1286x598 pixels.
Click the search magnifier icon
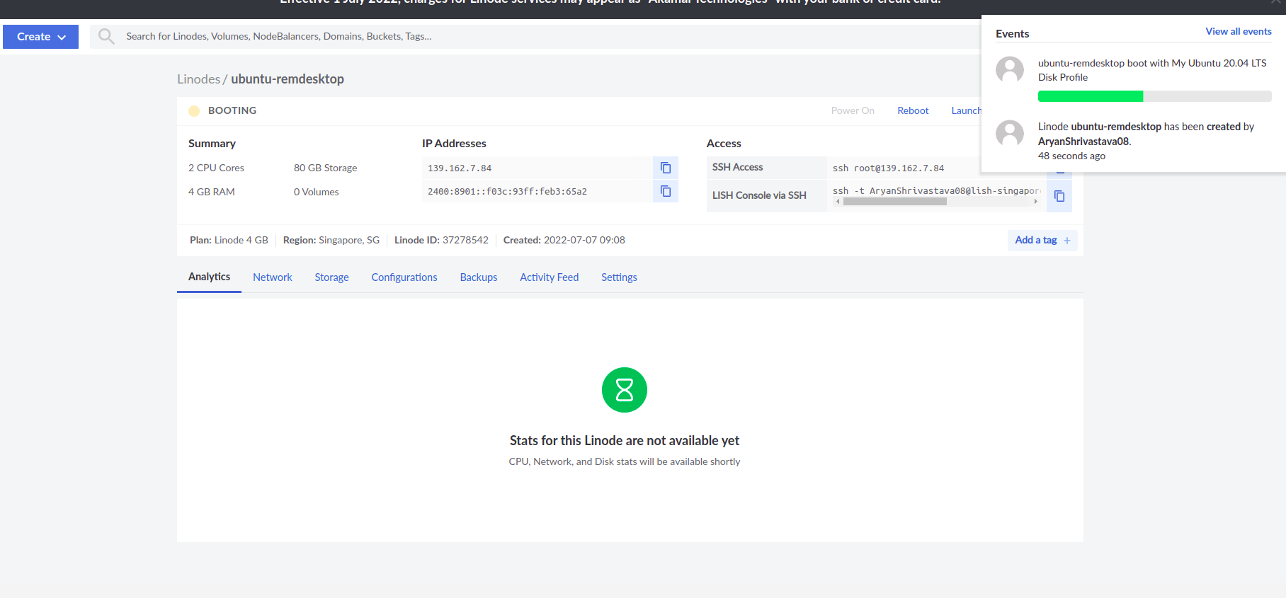pyautogui.click(x=106, y=36)
